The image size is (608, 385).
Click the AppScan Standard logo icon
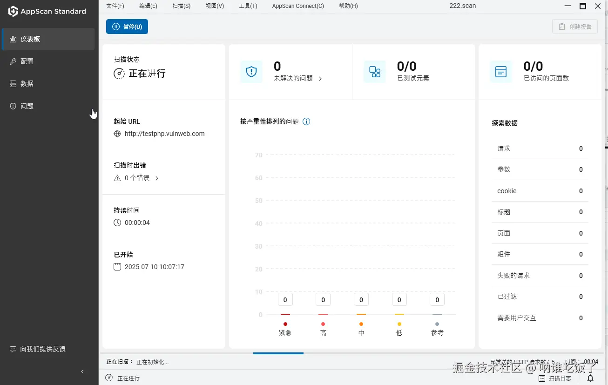click(13, 11)
